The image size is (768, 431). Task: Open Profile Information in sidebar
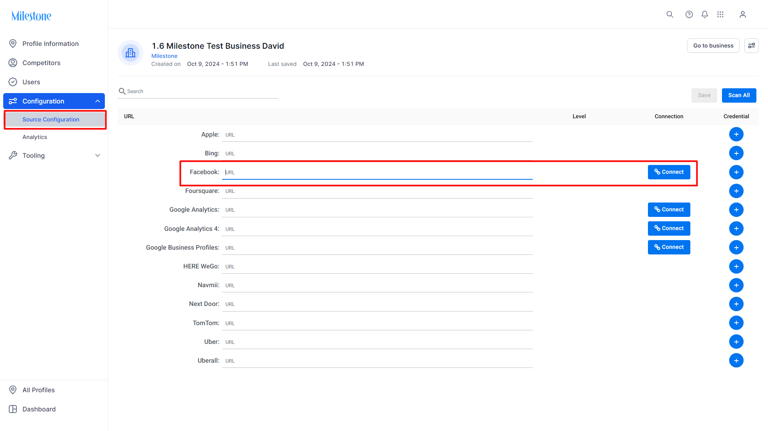click(54, 44)
